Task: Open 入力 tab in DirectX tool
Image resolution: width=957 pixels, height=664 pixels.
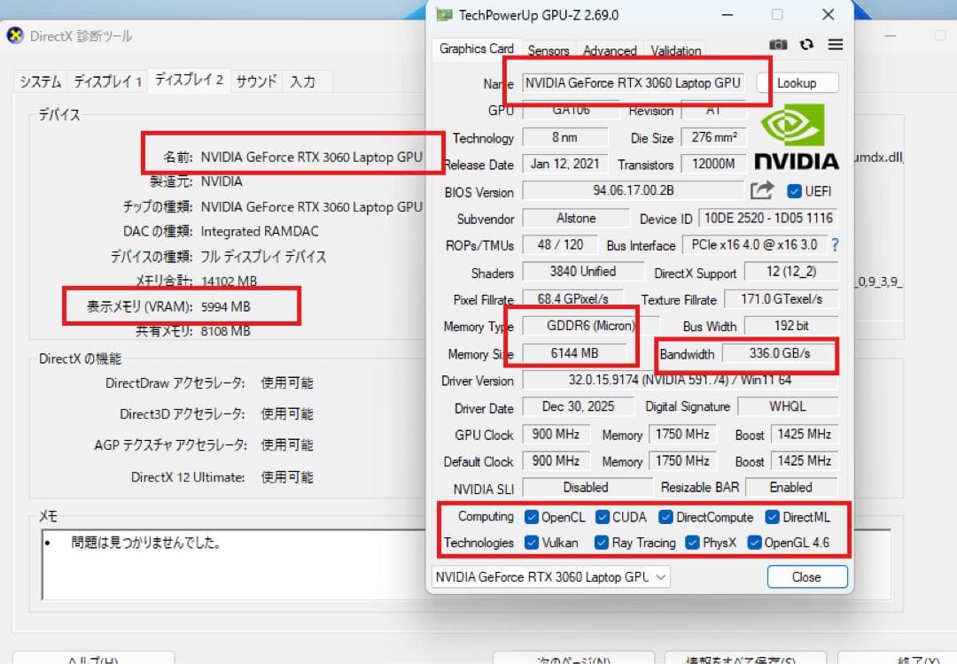Action: [303, 81]
